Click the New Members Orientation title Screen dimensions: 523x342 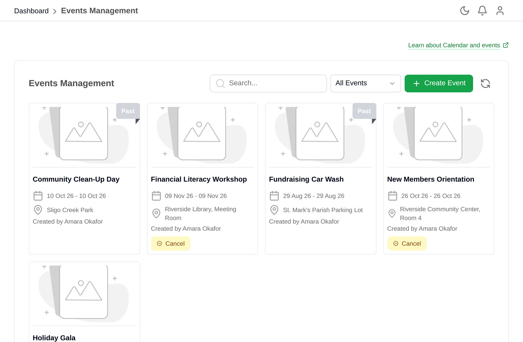(x=430, y=179)
